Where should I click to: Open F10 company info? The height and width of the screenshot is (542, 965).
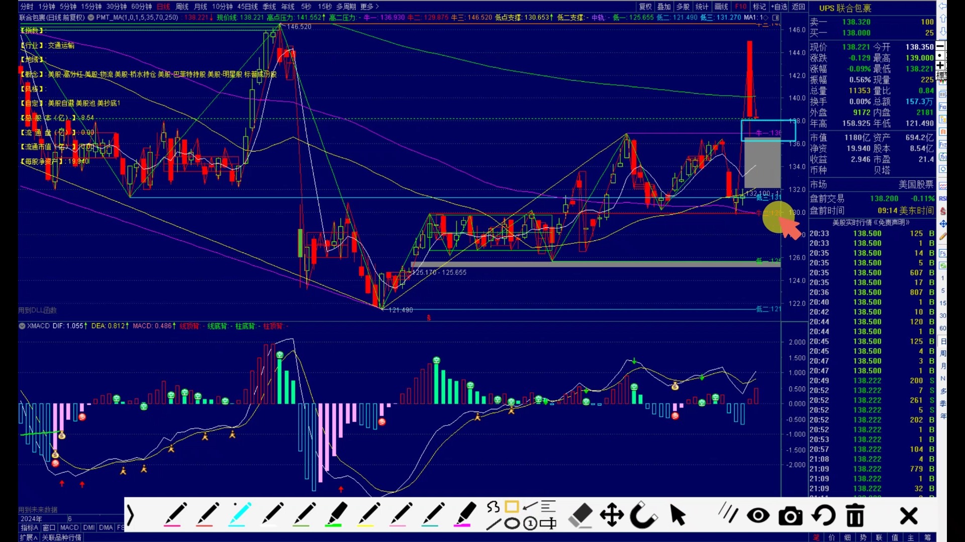(x=741, y=7)
